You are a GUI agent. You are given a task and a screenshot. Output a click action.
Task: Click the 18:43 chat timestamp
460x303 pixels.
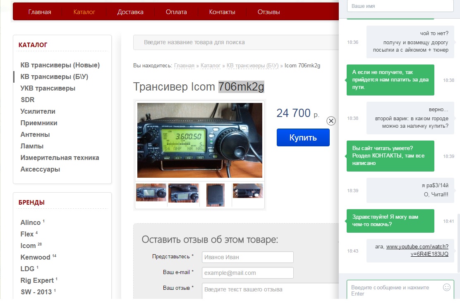[x=352, y=251]
